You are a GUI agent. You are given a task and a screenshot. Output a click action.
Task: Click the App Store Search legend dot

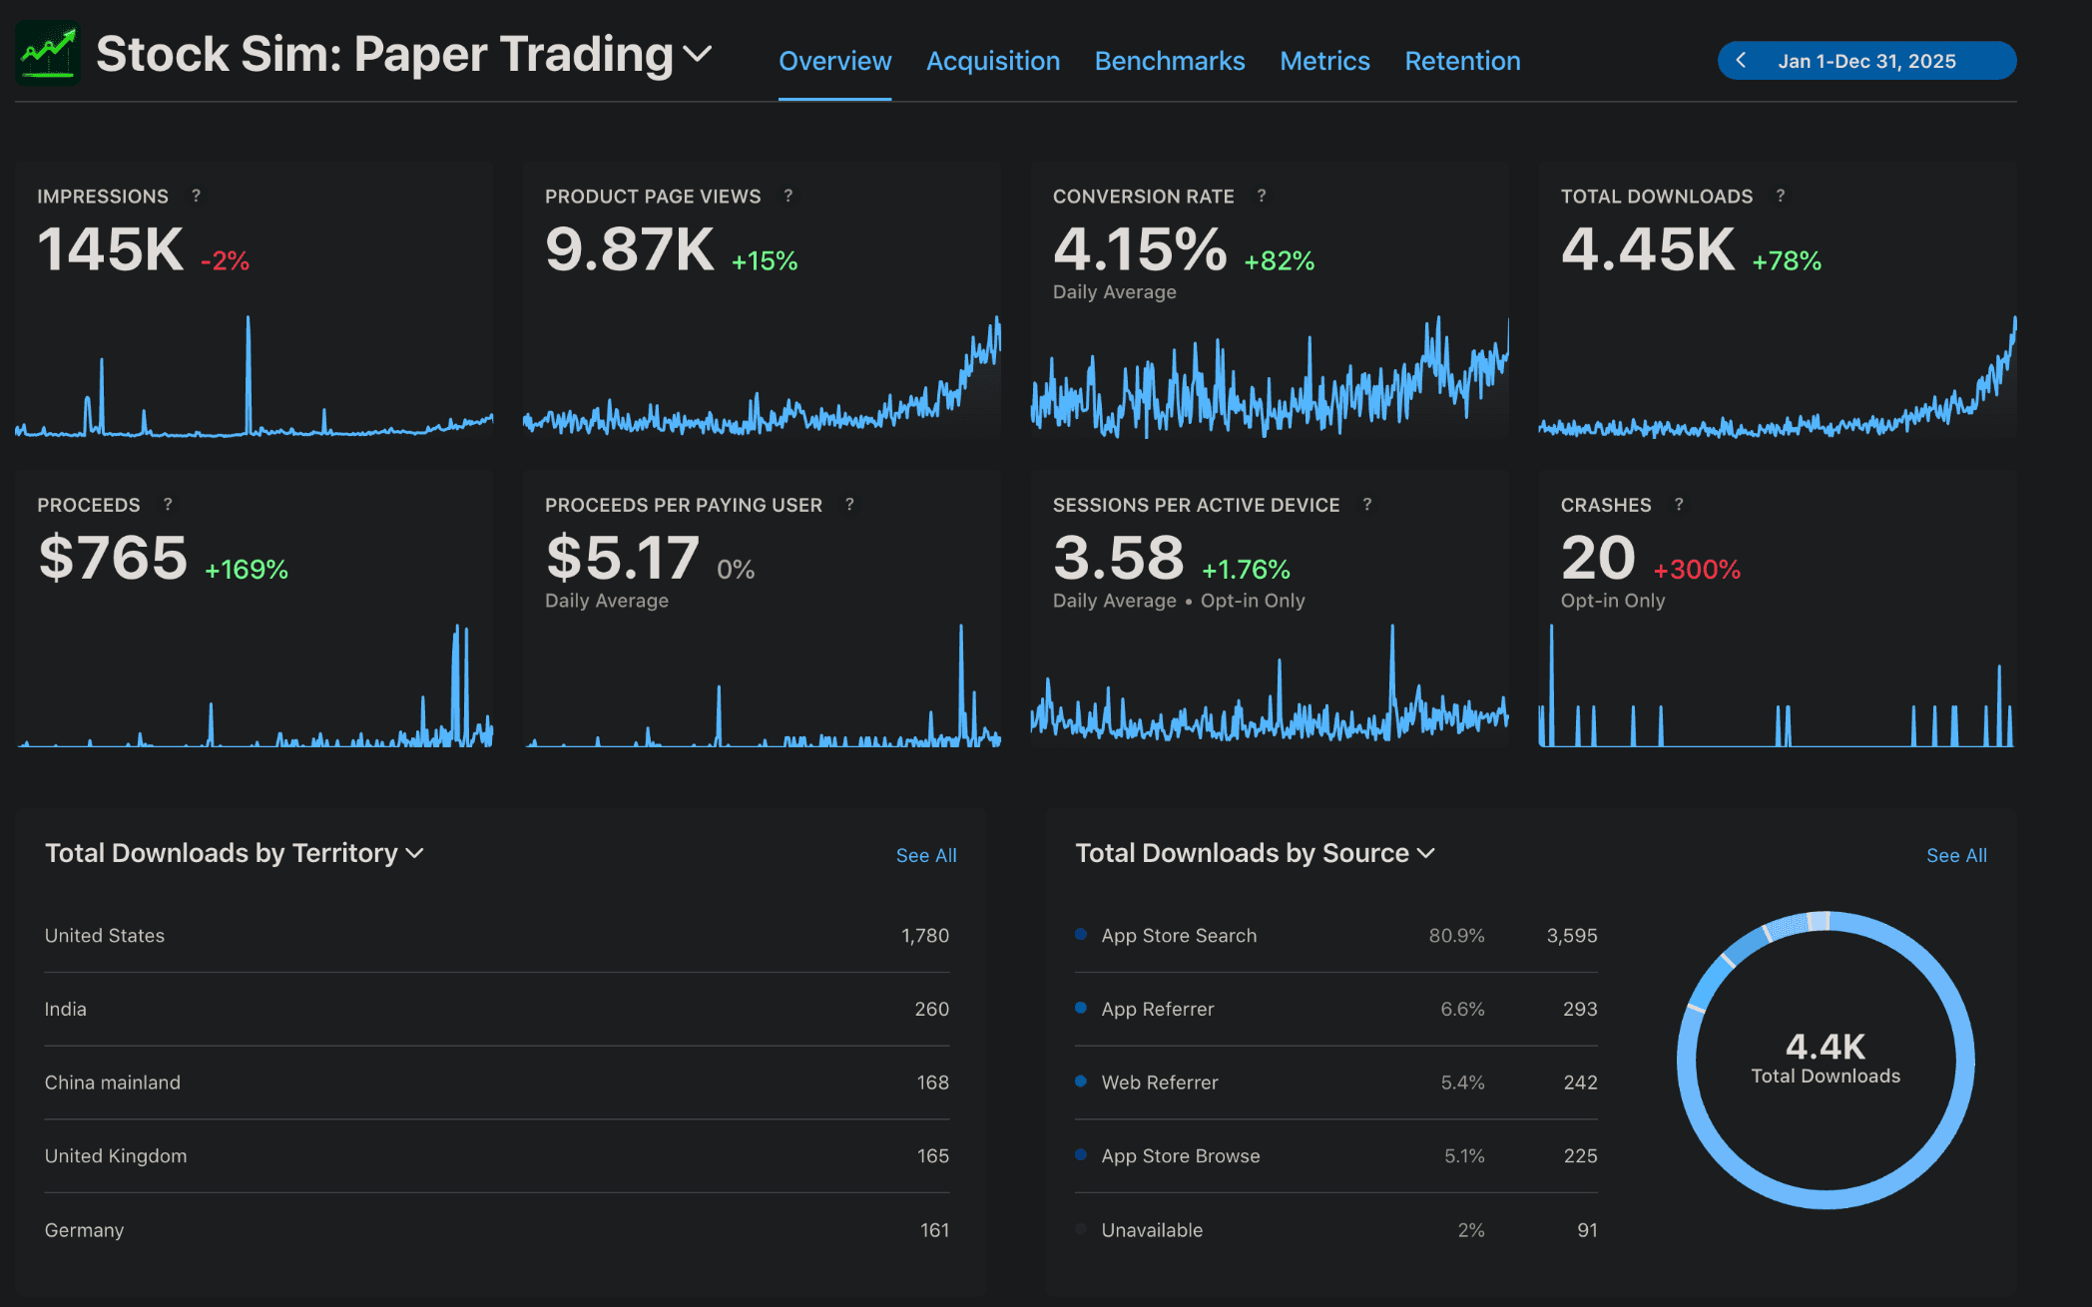pos(1081,934)
